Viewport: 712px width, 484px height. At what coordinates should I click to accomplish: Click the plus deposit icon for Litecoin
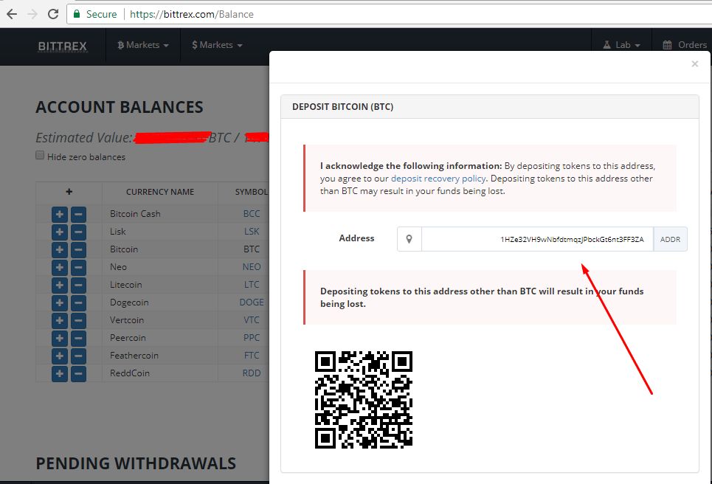60,285
